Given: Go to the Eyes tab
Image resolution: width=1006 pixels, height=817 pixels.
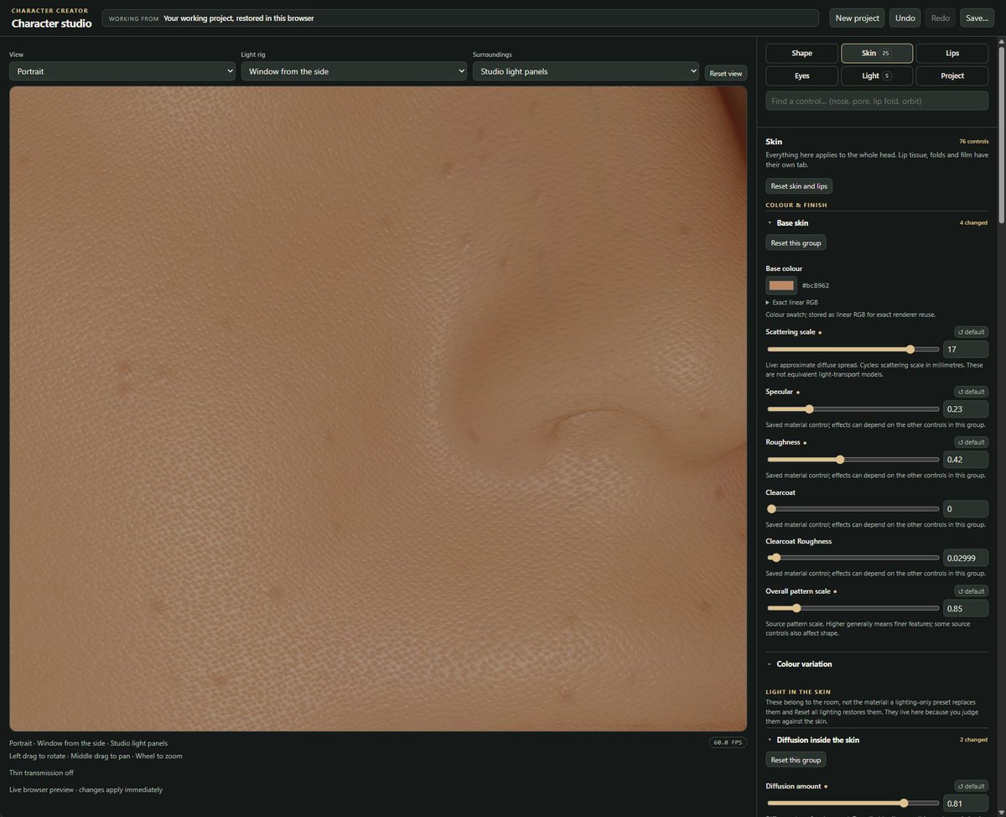Looking at the screenshot, I should tap(802, 76).
